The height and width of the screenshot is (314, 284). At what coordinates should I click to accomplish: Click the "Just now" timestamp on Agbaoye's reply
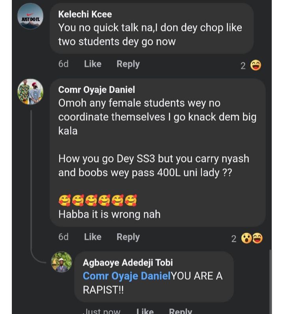tap(101, 310)
